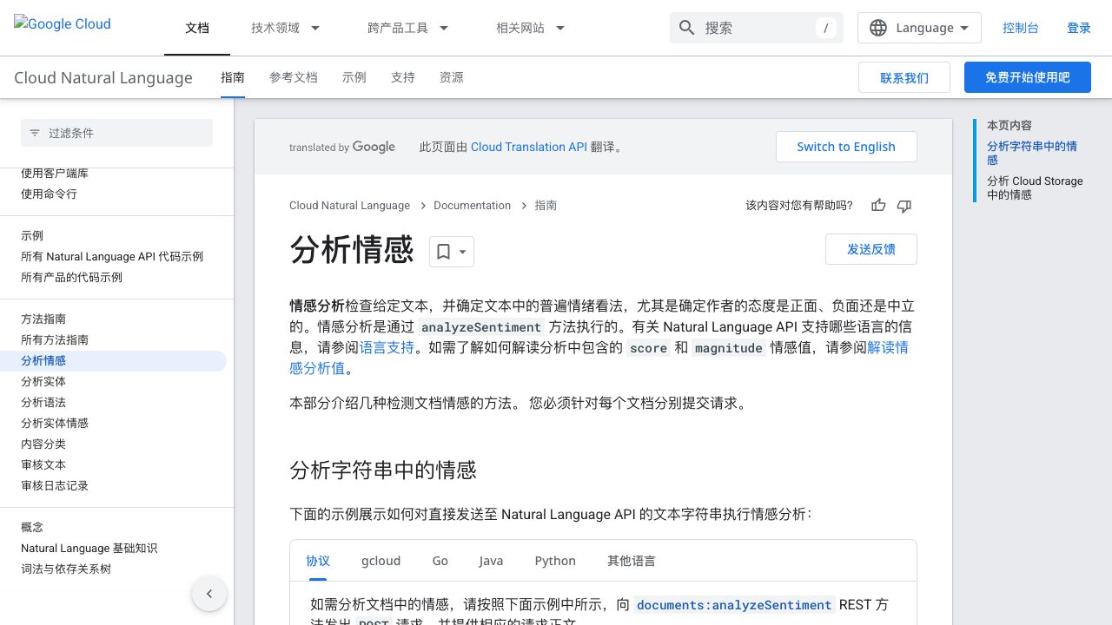Open the 参考文档 tab

tap(294, 77)
